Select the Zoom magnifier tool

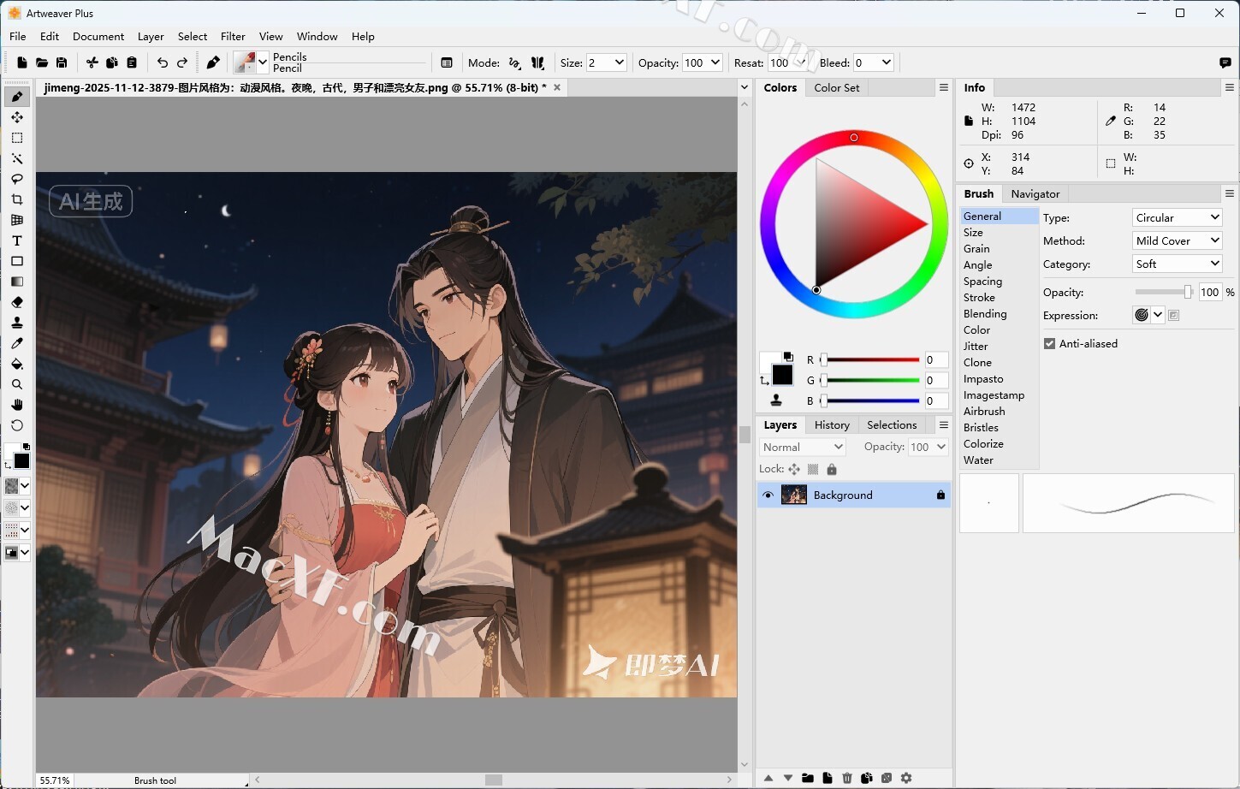tap(17, 384)
